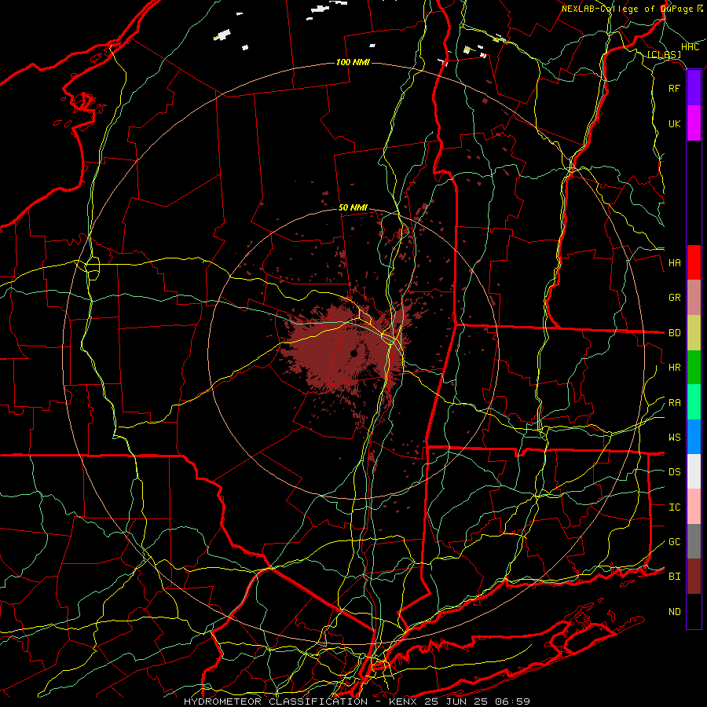
Task: Click the WS legend label
Action: [x=674, y=438]
